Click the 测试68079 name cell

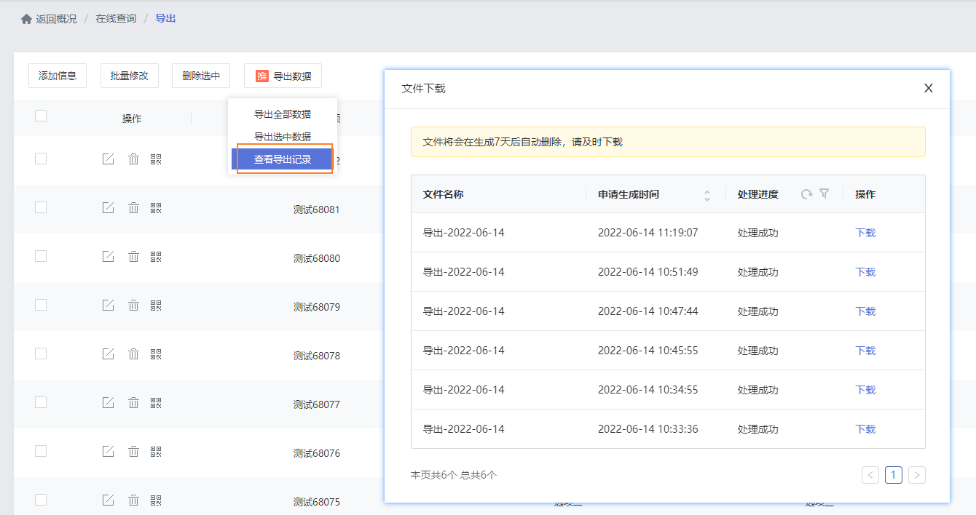(x=317, y=307)
